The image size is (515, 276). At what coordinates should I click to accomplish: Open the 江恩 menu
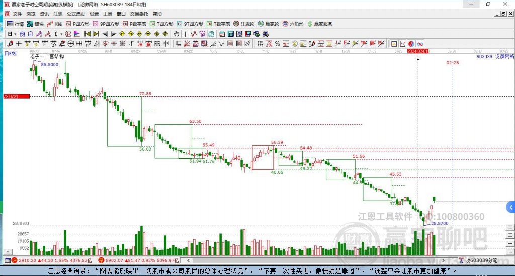click(x=58, y=14)
